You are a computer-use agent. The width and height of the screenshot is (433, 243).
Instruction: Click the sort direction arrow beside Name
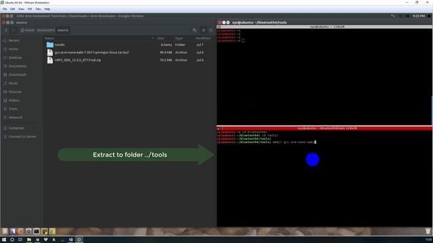click(x=153, y=38)
